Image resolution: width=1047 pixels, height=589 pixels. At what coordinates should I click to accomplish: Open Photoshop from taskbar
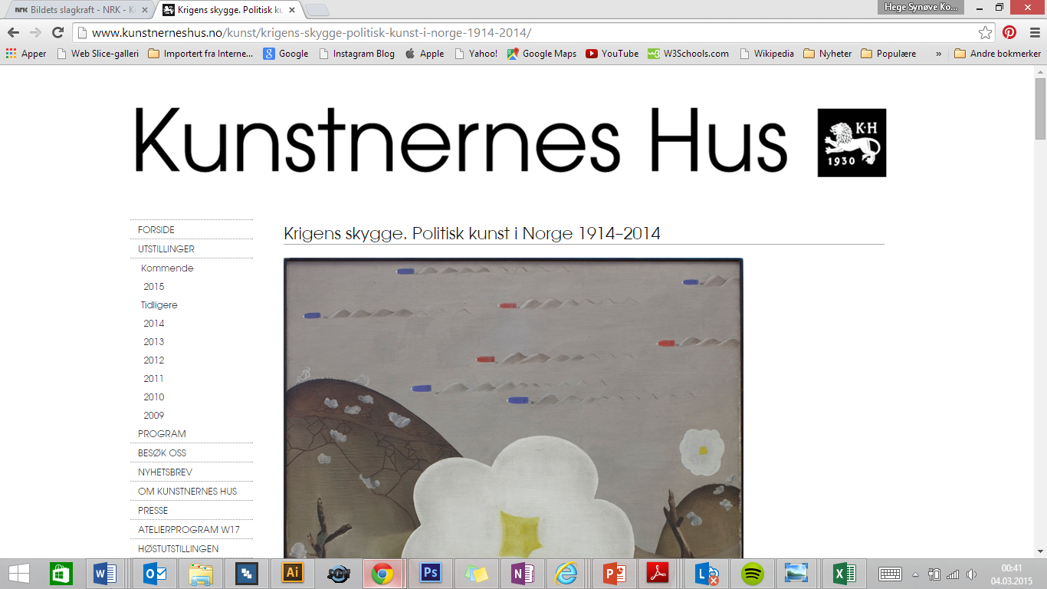point(430,573)
